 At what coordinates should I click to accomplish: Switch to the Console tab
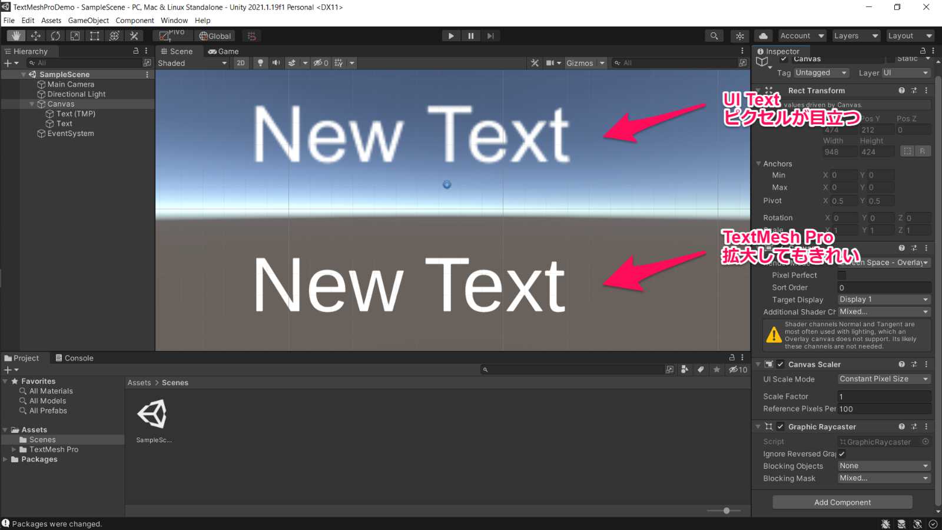pos(74,358)
